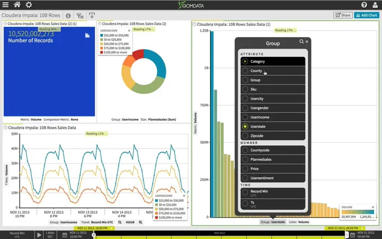Image resolution: width=382 pixels, height=239 pixels.
Task: Open donut Size: Plannedsales (Sum) selector
Action: 158,119
